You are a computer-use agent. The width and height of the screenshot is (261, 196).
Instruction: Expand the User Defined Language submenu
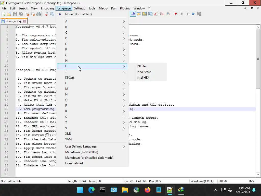[92, 146]
